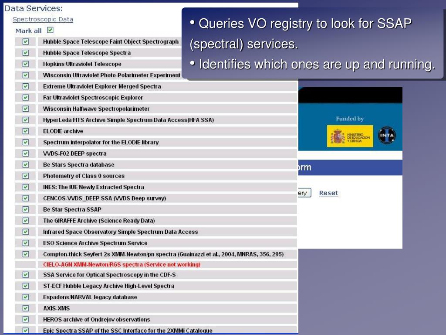Toggle SSA Service for Optical Spectroscopy checkbox

click(x=26, y=275)
